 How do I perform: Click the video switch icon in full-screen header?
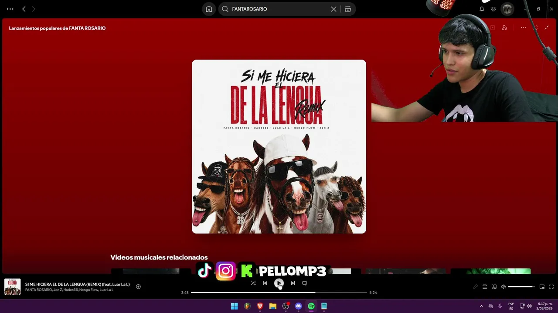tap(493, 28)
